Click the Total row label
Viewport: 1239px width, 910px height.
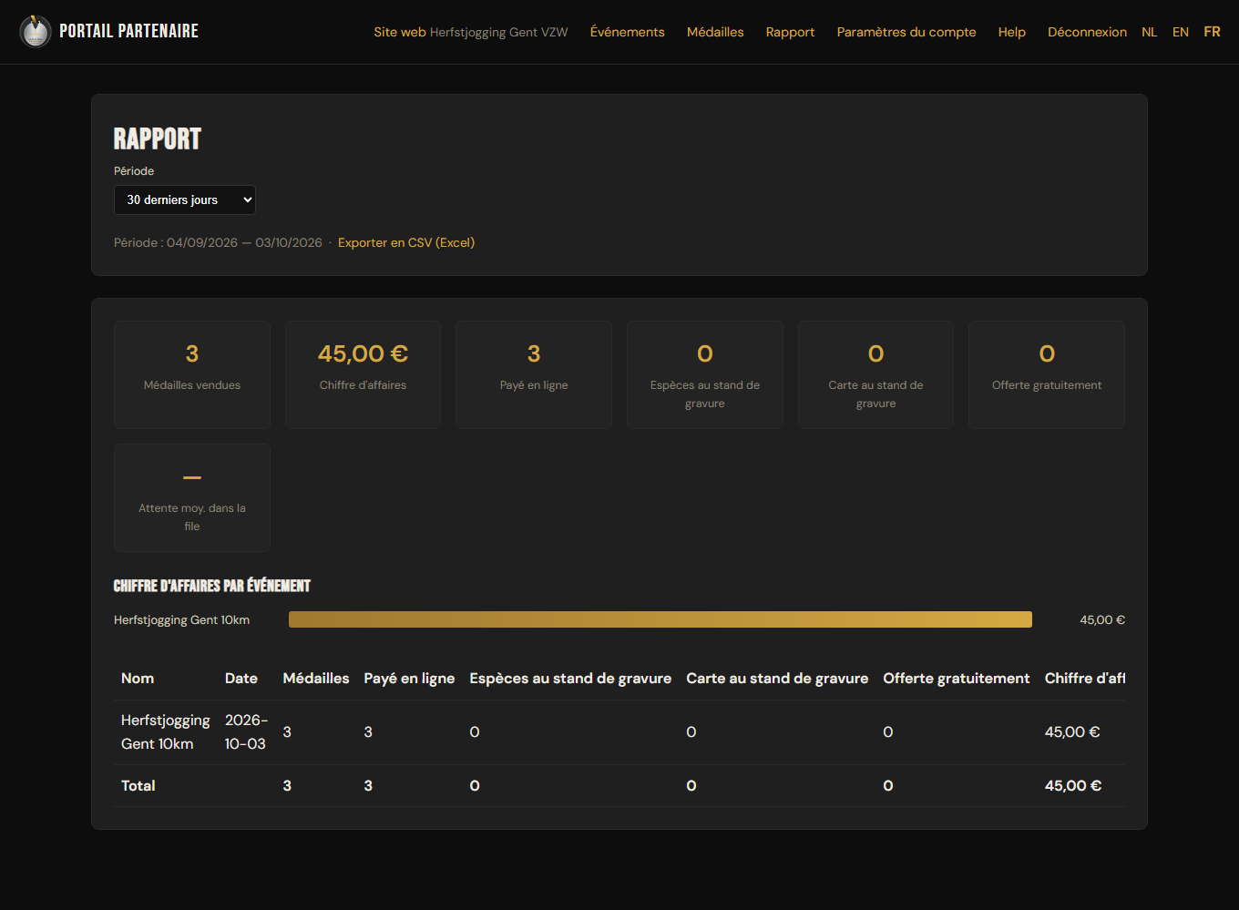pyautogui.click(x=138, y=786)
